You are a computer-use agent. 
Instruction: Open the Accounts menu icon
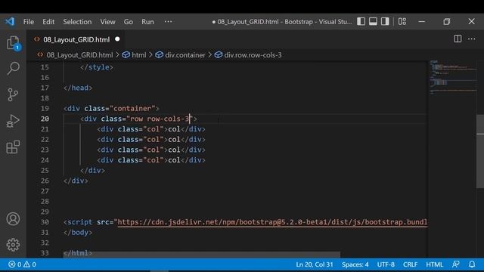[13, 219]
